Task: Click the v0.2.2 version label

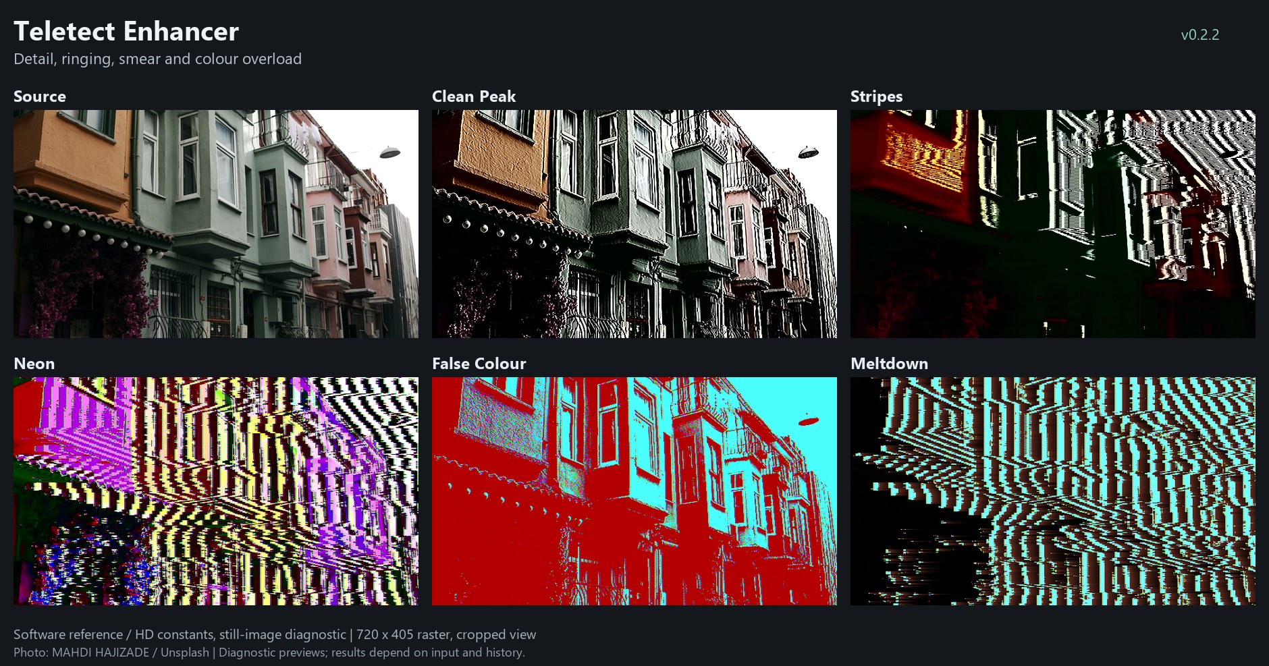Action: click(x=1200, y=35)
